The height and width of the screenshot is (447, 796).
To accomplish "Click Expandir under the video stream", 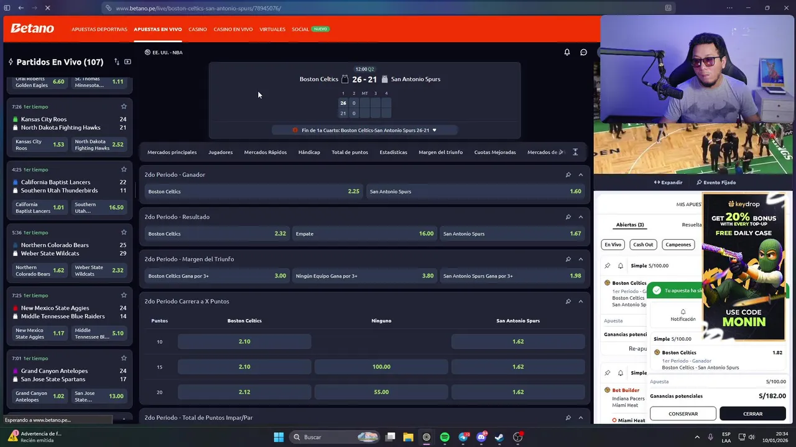I will [668, 183].
